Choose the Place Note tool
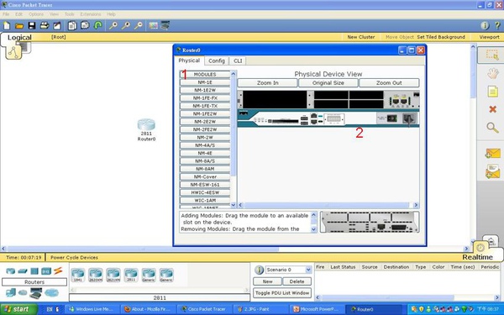Screen dimensions: 504x315 pyautogui.click(x=492, y=92)
